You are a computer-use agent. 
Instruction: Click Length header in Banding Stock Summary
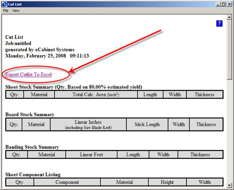[133, 154]
